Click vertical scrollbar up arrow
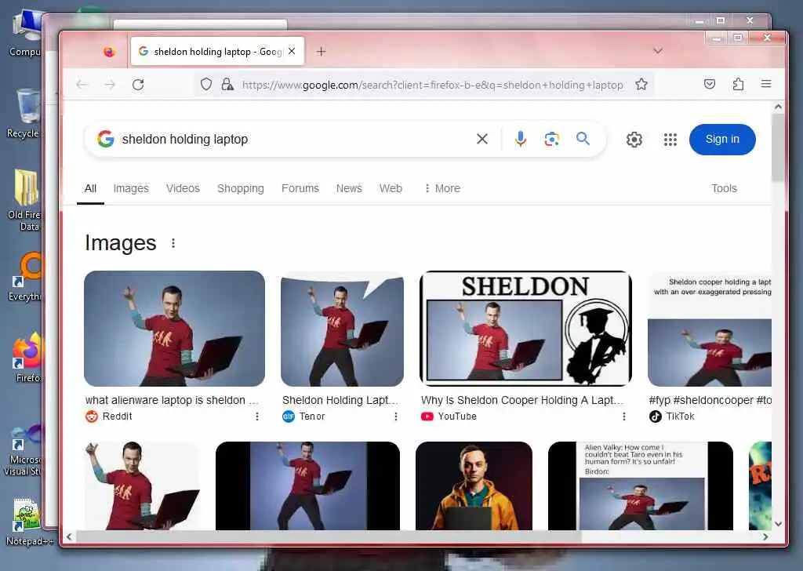Screen dimensions: 803x571 click(778, 107)
